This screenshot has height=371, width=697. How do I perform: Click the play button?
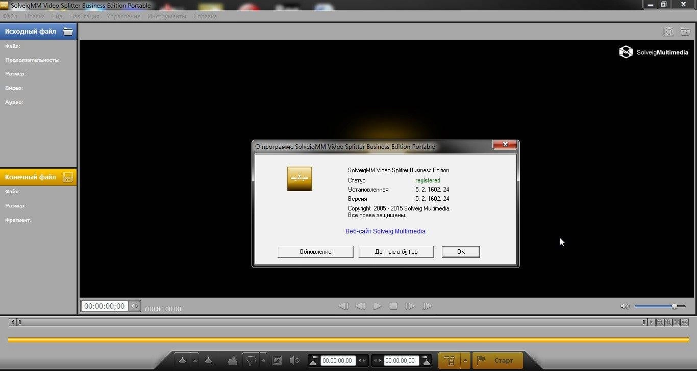tap(377, 306)
